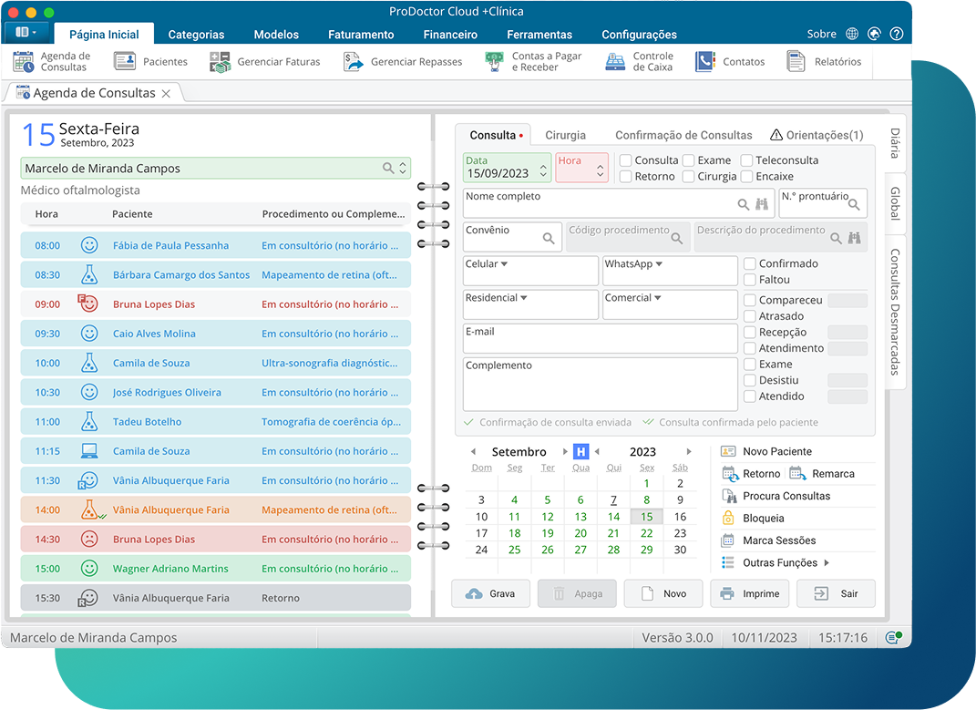Open Contas a Pagar e Receber
The height and width of the screenshot is (710, 976).
coord(493,61)
